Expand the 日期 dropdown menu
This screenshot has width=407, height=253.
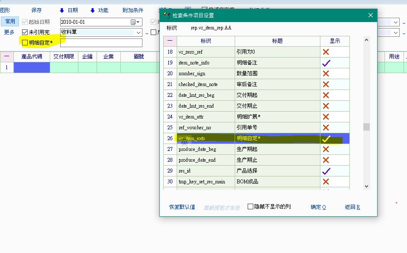pos(69,10)
